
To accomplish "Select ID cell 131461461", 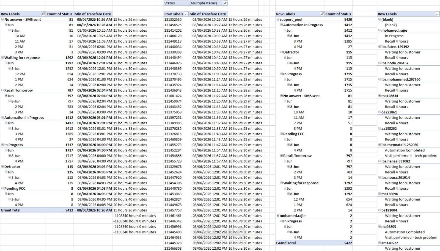I will (x=176, y=216).
